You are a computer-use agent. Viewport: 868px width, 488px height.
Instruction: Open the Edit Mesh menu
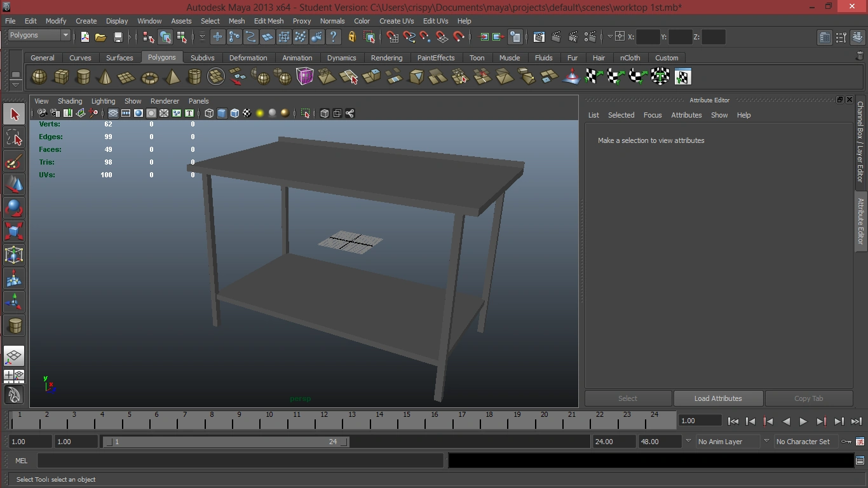coord(269,21)
